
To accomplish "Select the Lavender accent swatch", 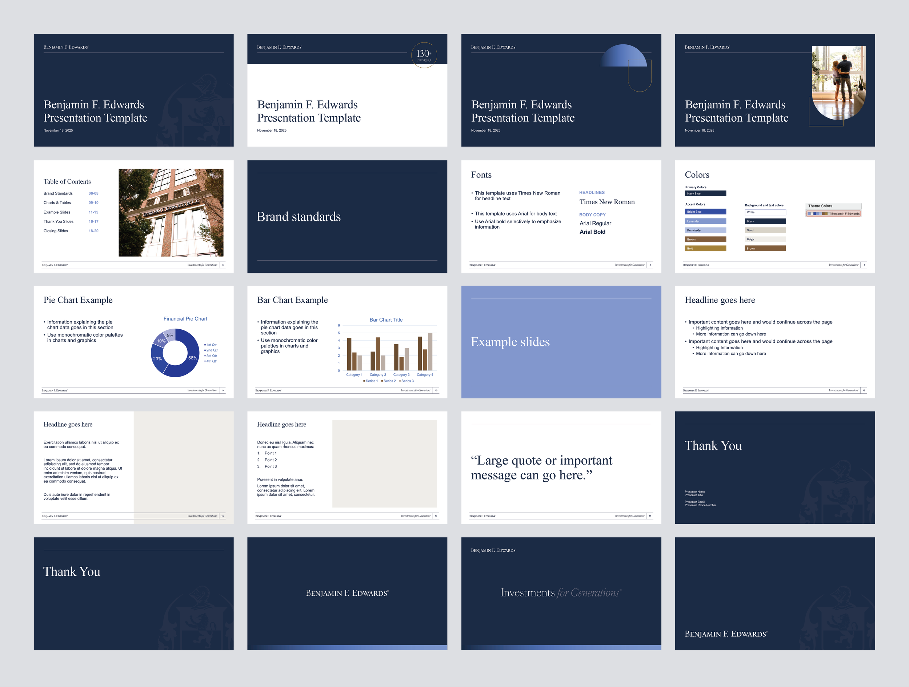I will point(705,221).
